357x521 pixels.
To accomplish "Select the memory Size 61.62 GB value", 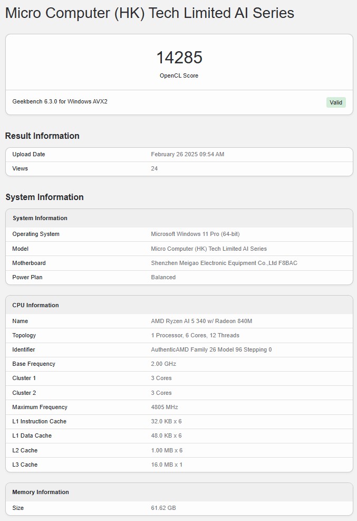I will coord(163,508).
